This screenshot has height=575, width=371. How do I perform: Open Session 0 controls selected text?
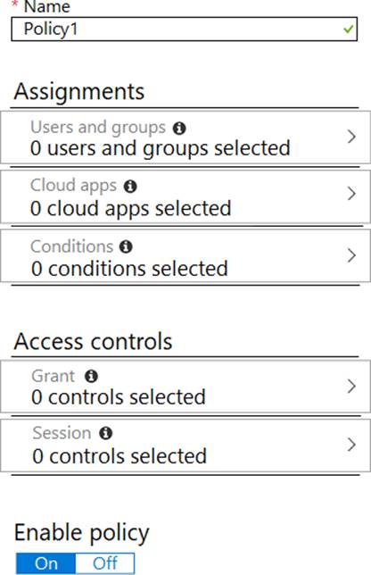click(x=120, y=456)
